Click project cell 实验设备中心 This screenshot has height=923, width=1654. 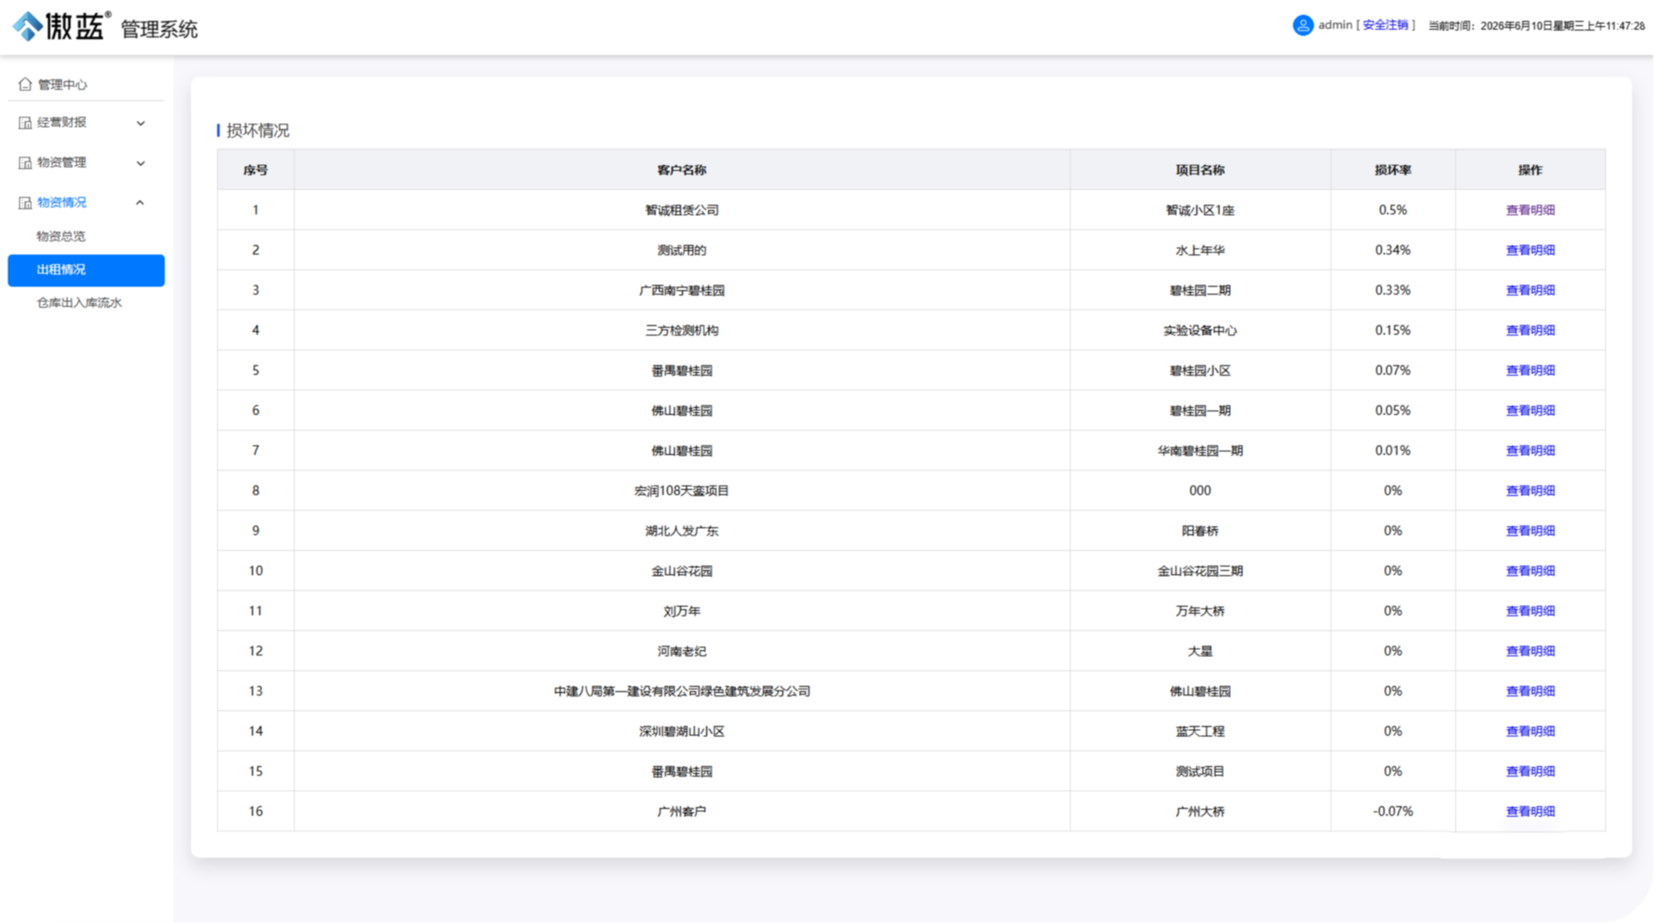pos(1200,330)
